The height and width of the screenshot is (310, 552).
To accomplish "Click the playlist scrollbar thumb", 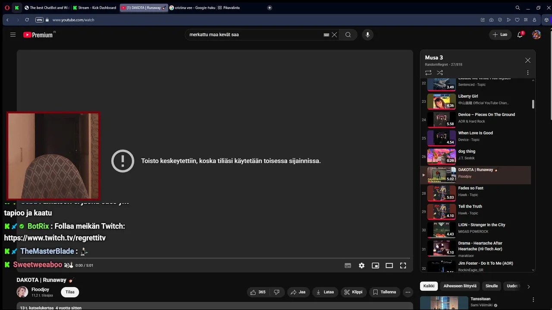I will point(533,104).
